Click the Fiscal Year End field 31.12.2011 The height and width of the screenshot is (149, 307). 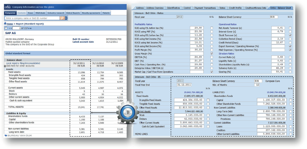point(184,85)
